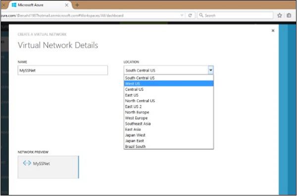Click the browser Search box
The image size is (297, 196).
pyautogui.click(x=235, y=15)
